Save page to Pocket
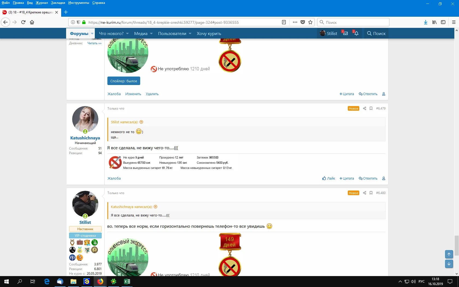 pyautogui.click(x=303, y=22)
